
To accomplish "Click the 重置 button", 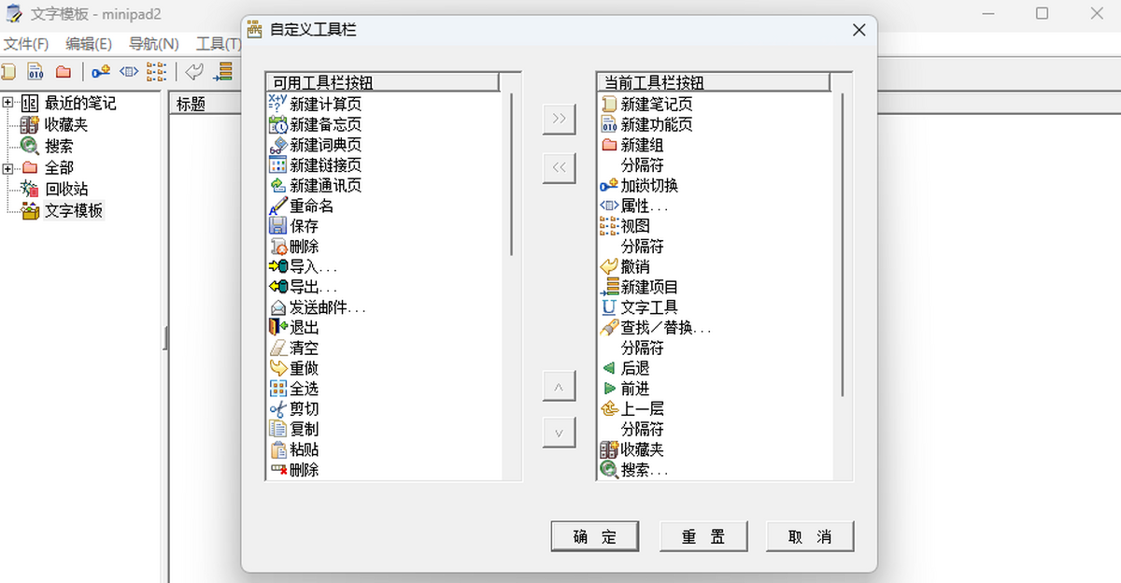I will pyautogui.click(x=703, y=536).
